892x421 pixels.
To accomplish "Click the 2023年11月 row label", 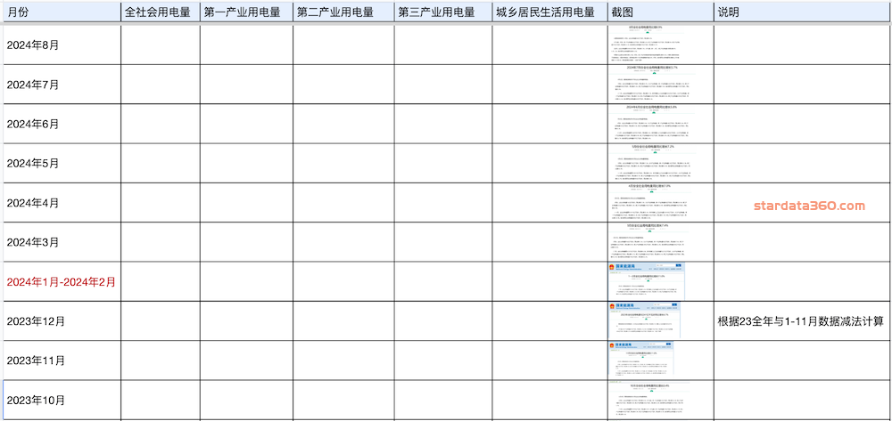I will [x=36, y=360].
